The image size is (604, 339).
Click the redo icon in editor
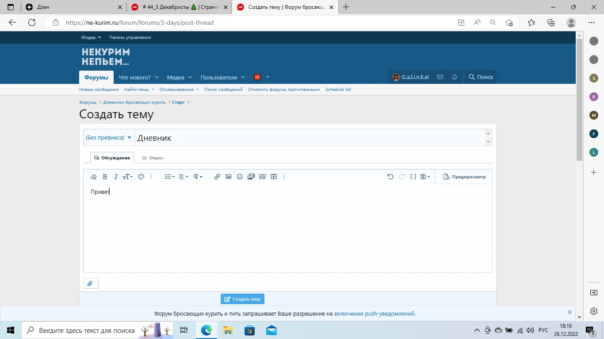point(402,177)
